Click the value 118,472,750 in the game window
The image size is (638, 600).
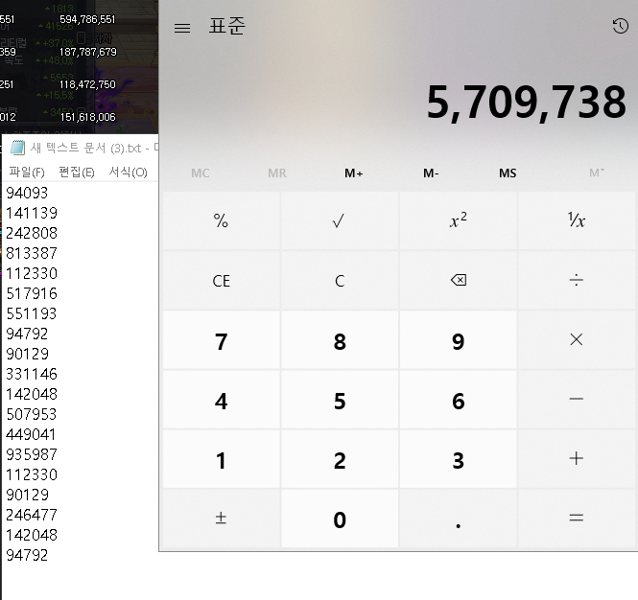click(87, 84)
